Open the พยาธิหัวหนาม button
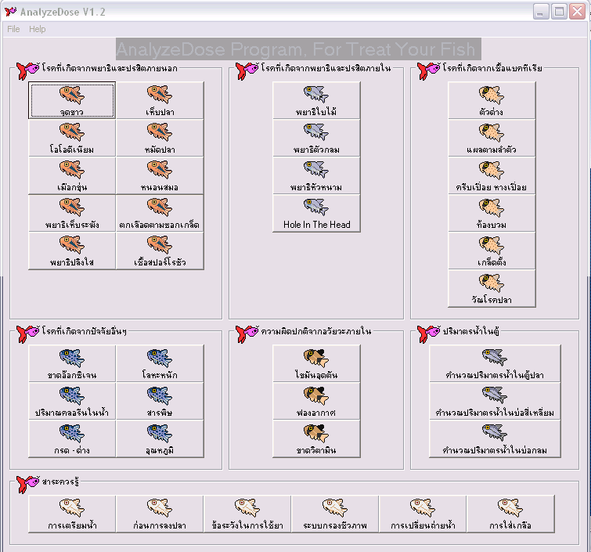Image resolution: width=591 pixels, height=552 pixels. (316, 175)
